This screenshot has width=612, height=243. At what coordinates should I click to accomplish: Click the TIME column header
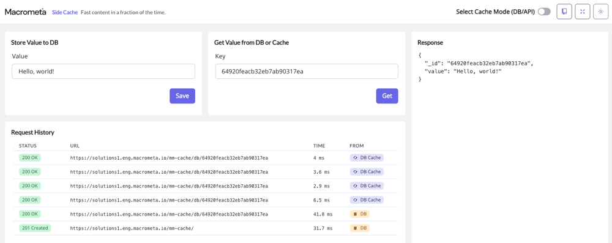(319, 146)
